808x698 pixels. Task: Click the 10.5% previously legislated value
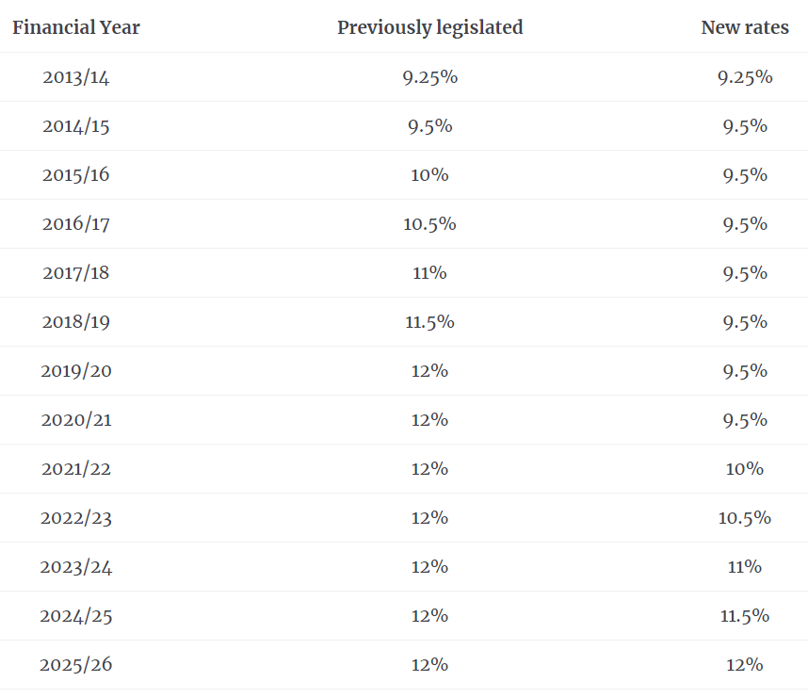point(429,224)
